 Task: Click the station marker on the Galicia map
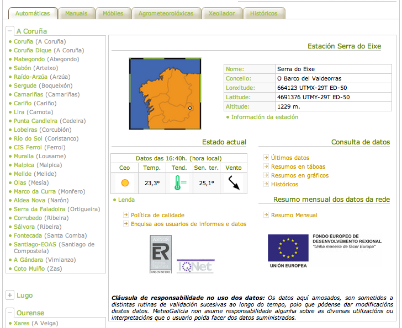click(x=190, y=108)
